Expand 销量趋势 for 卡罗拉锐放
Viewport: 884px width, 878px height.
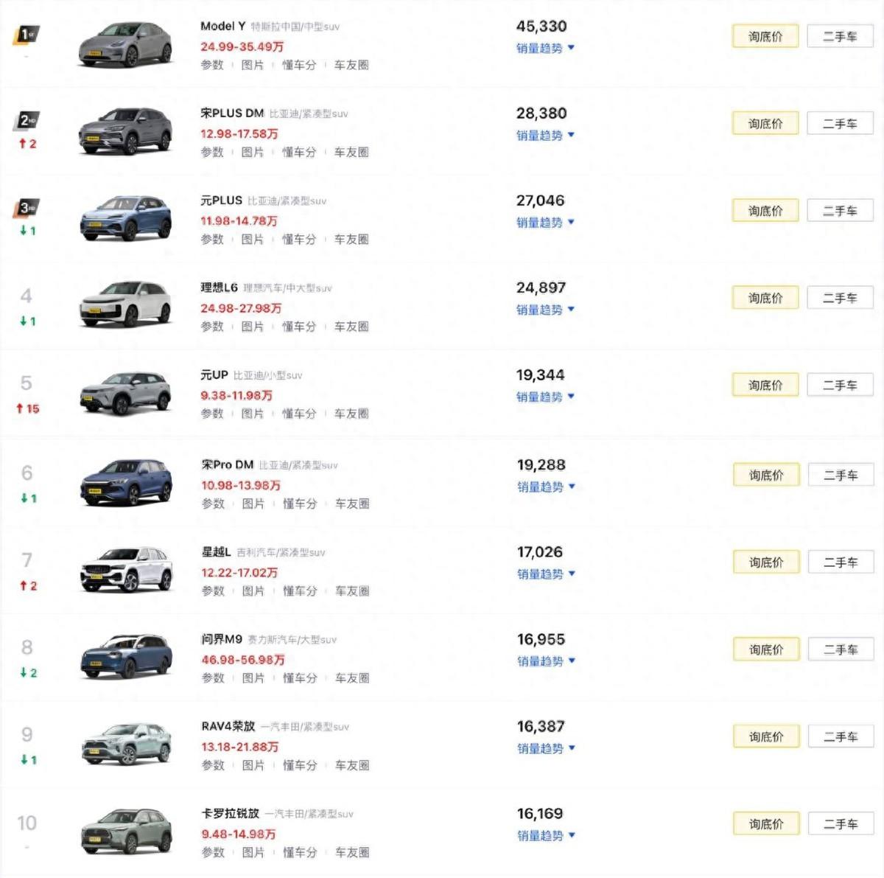tap(546, 835)
